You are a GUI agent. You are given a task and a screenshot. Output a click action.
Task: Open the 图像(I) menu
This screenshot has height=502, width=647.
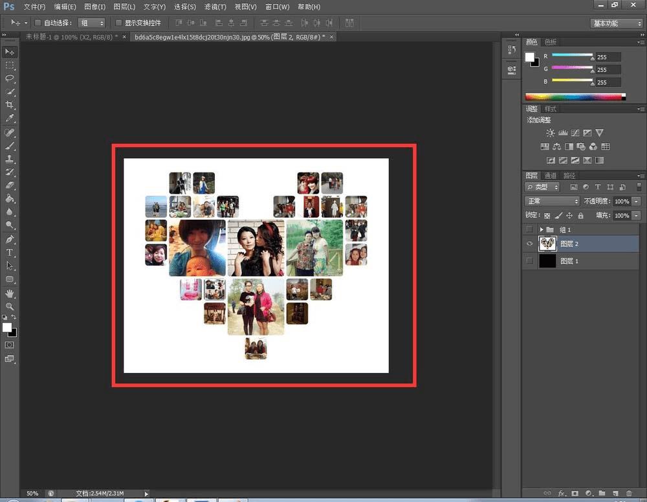click(94, 6)
